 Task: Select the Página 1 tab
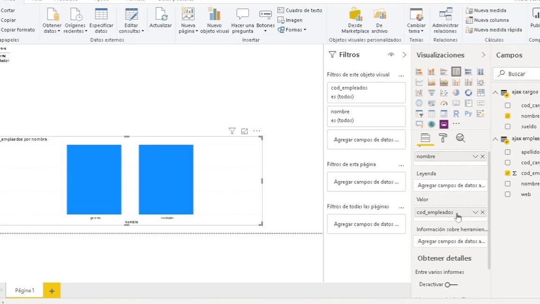click(x=24, y=290)
